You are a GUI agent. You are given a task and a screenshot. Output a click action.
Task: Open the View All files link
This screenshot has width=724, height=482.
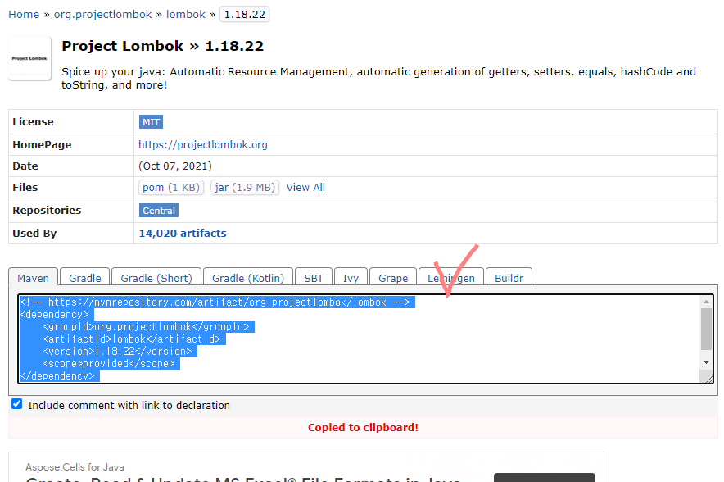305,187
